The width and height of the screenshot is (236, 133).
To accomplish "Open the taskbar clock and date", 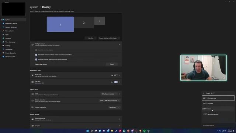I will click(x=230, y=131).
